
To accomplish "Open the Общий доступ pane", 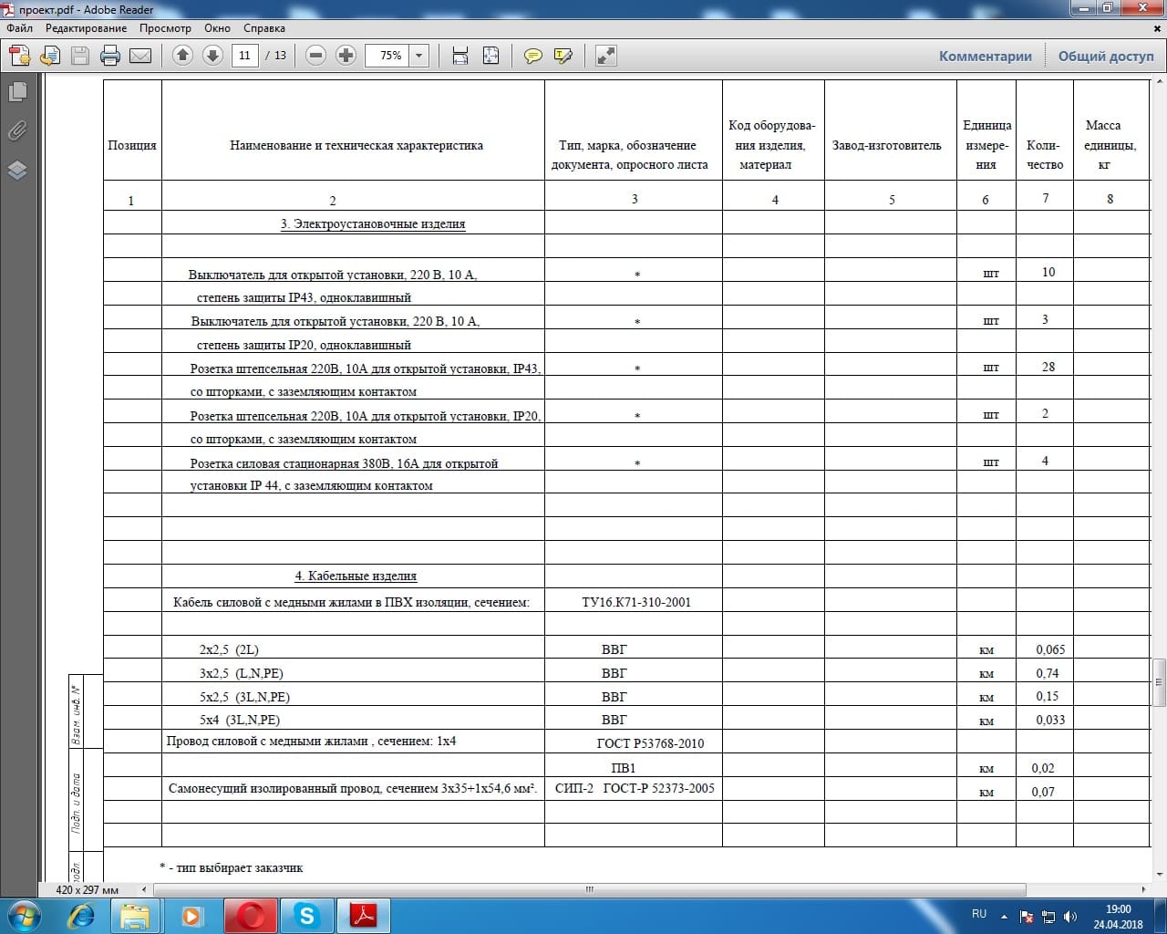I will (x=1105, y=56).
